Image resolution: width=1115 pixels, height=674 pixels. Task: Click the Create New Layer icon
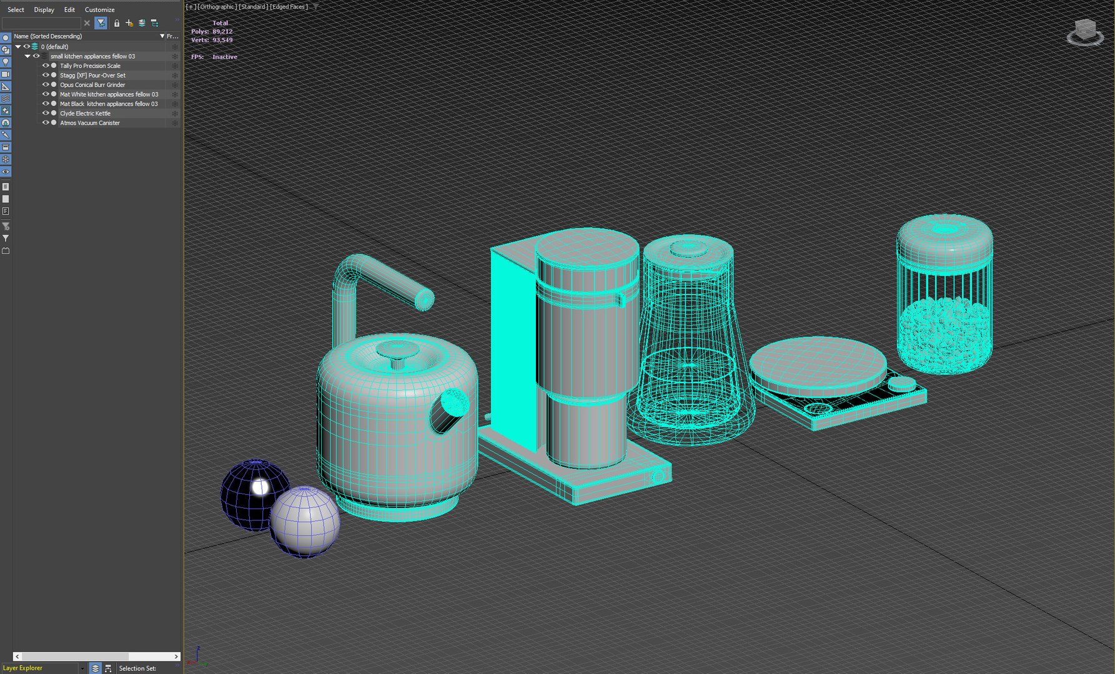pos(129,23)
